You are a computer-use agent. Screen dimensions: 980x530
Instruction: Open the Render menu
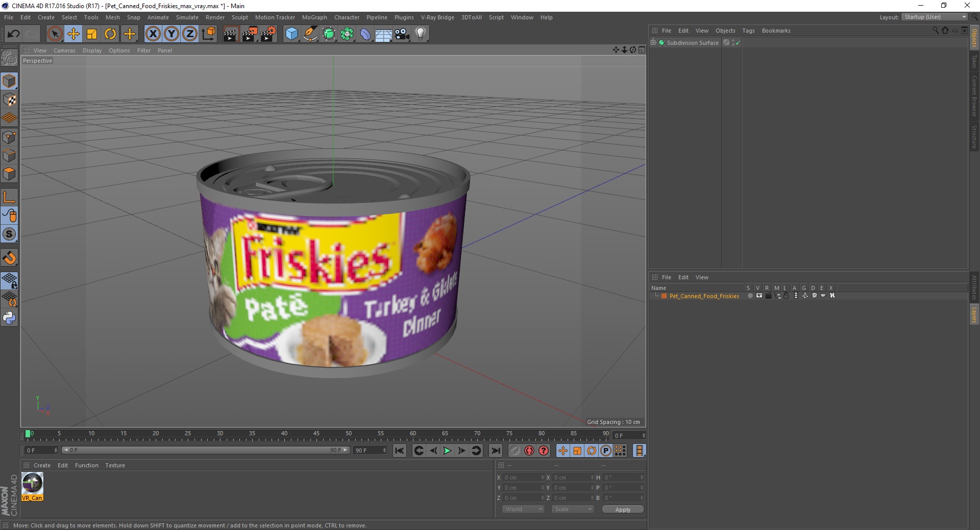click(x=215, y=17)
